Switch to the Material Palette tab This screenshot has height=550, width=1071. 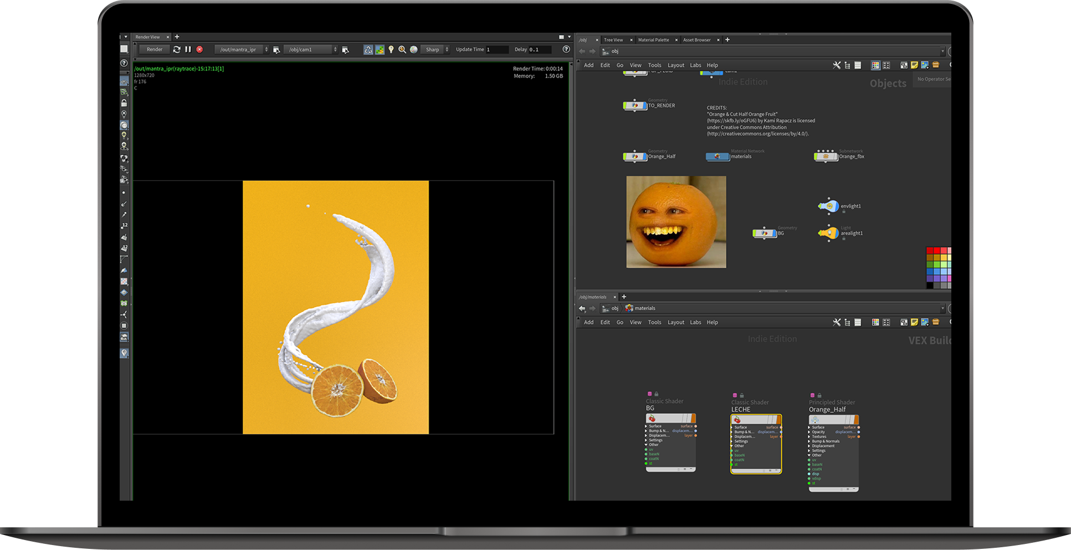(653, 40)
